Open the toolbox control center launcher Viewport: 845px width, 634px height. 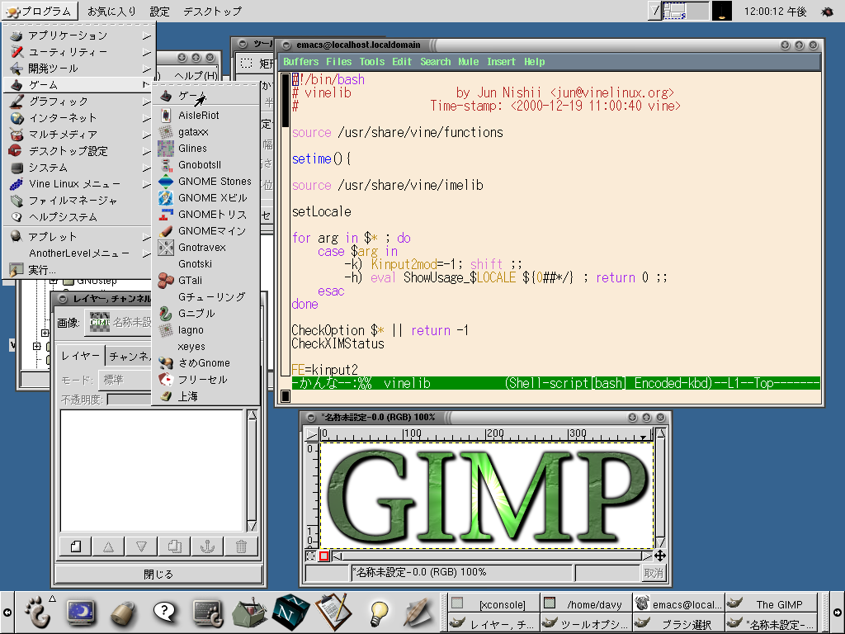(x=249, y=613)
